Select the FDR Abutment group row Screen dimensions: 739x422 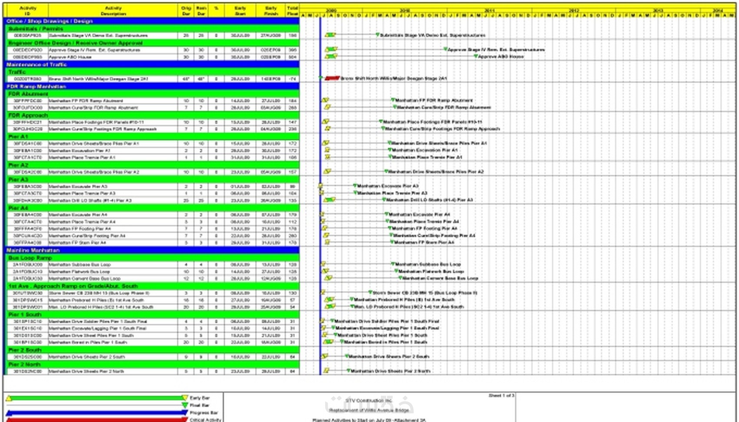pos(152,94)
